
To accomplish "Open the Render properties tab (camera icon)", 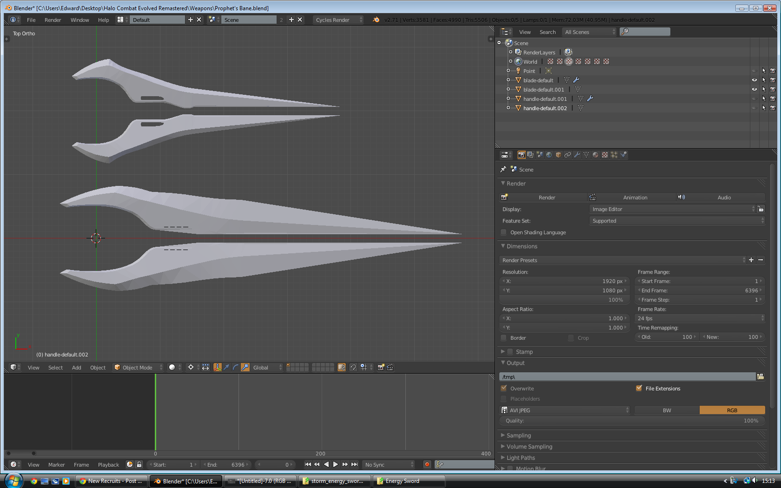I will click(522, 155).
